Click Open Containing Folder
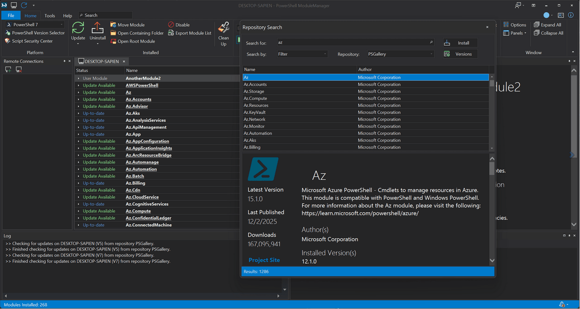580x309 pixels. [x=137, y=33]
